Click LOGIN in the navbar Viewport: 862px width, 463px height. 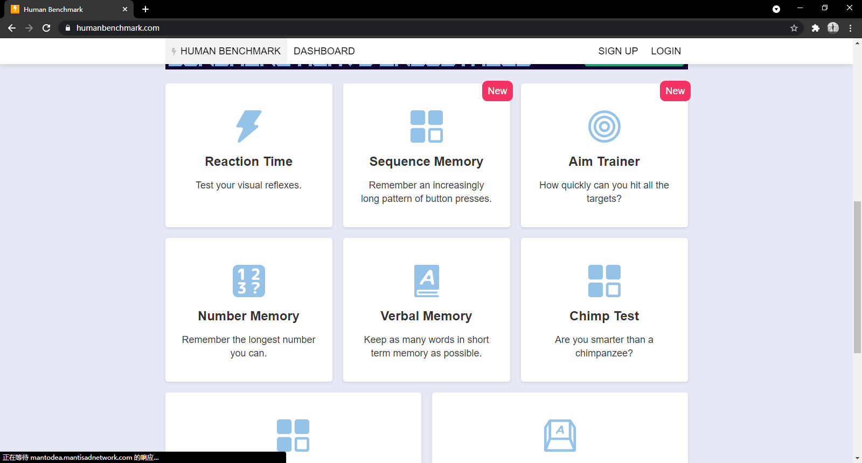point(666,51)
